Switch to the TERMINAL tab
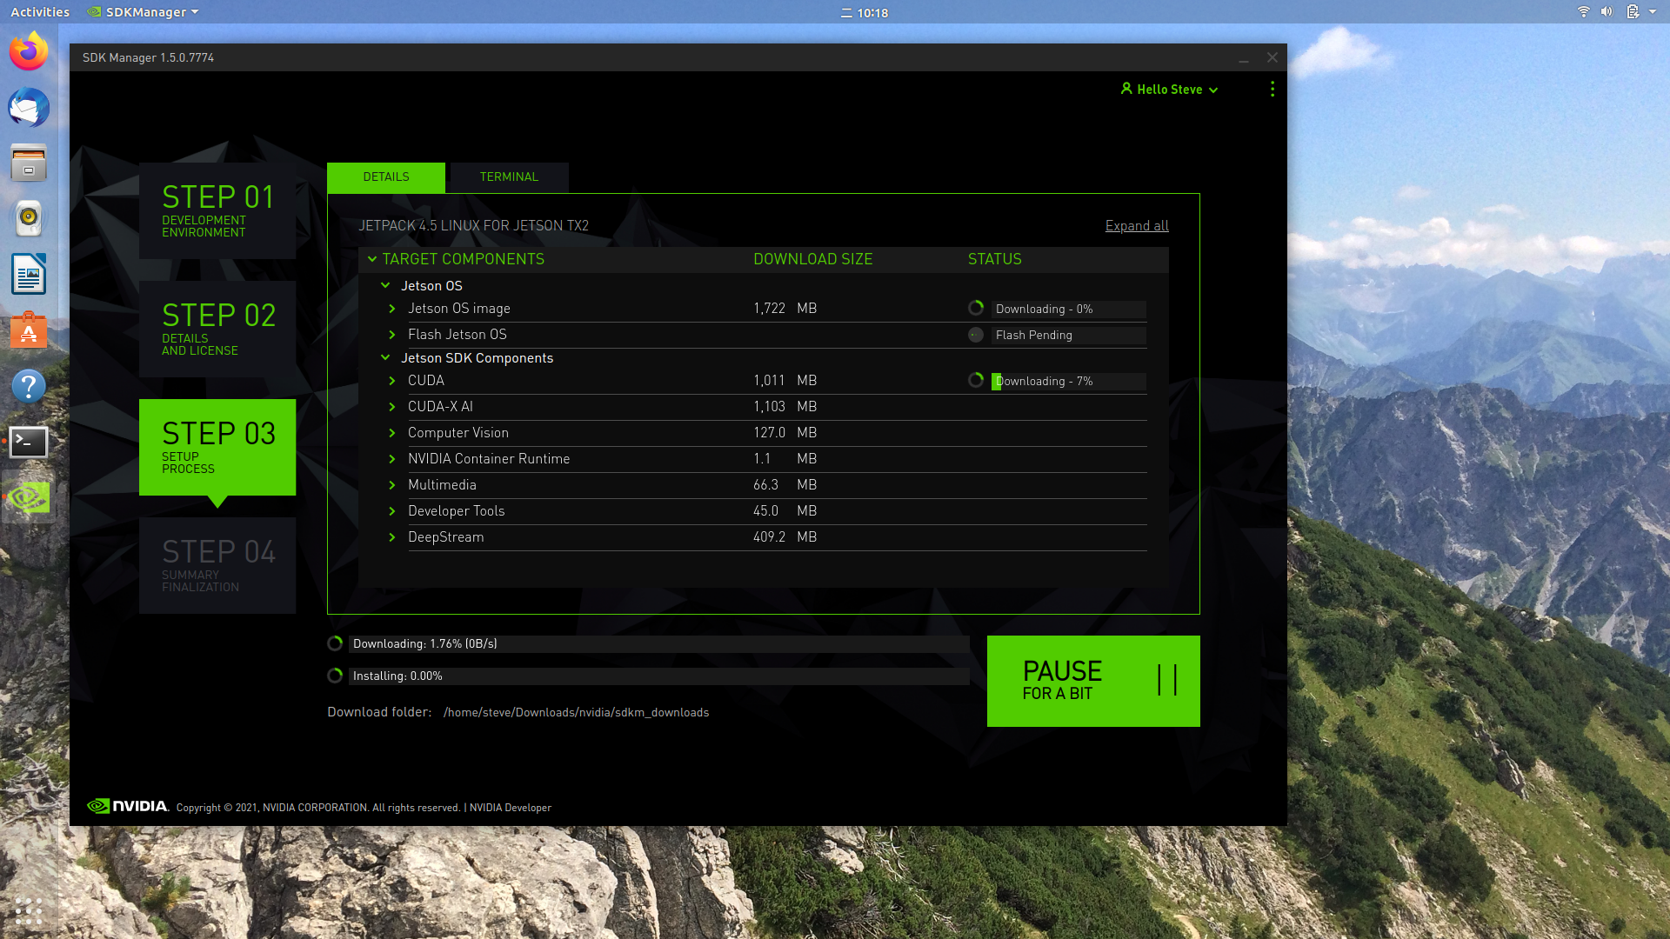Screen dimensions: 1670x939 click(508, 176)
